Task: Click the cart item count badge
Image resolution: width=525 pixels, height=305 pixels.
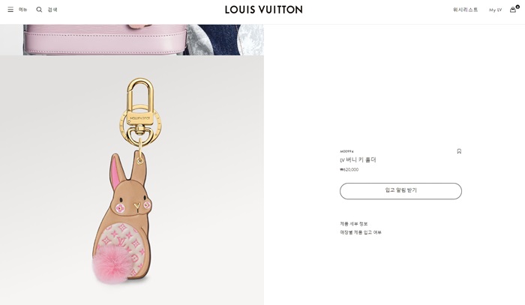Action: tap(517, 7)
